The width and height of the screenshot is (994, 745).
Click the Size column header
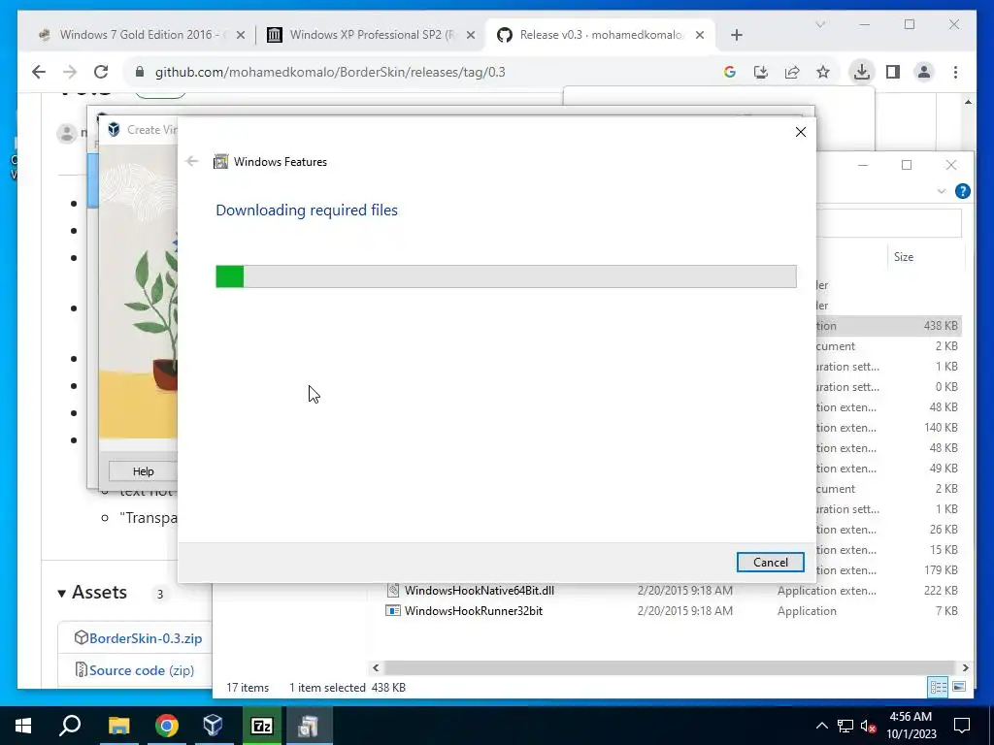pyautogui.click(x=904, y=256)
